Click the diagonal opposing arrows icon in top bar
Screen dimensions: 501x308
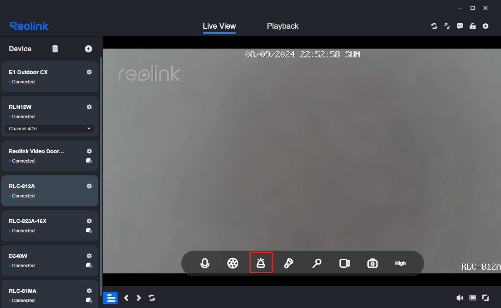point(447,26)
